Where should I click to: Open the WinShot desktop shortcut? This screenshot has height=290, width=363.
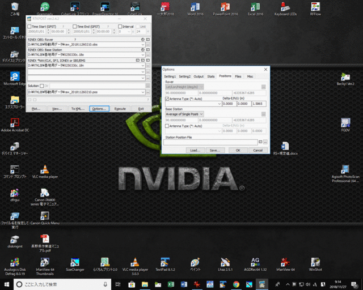click(315, 265)
